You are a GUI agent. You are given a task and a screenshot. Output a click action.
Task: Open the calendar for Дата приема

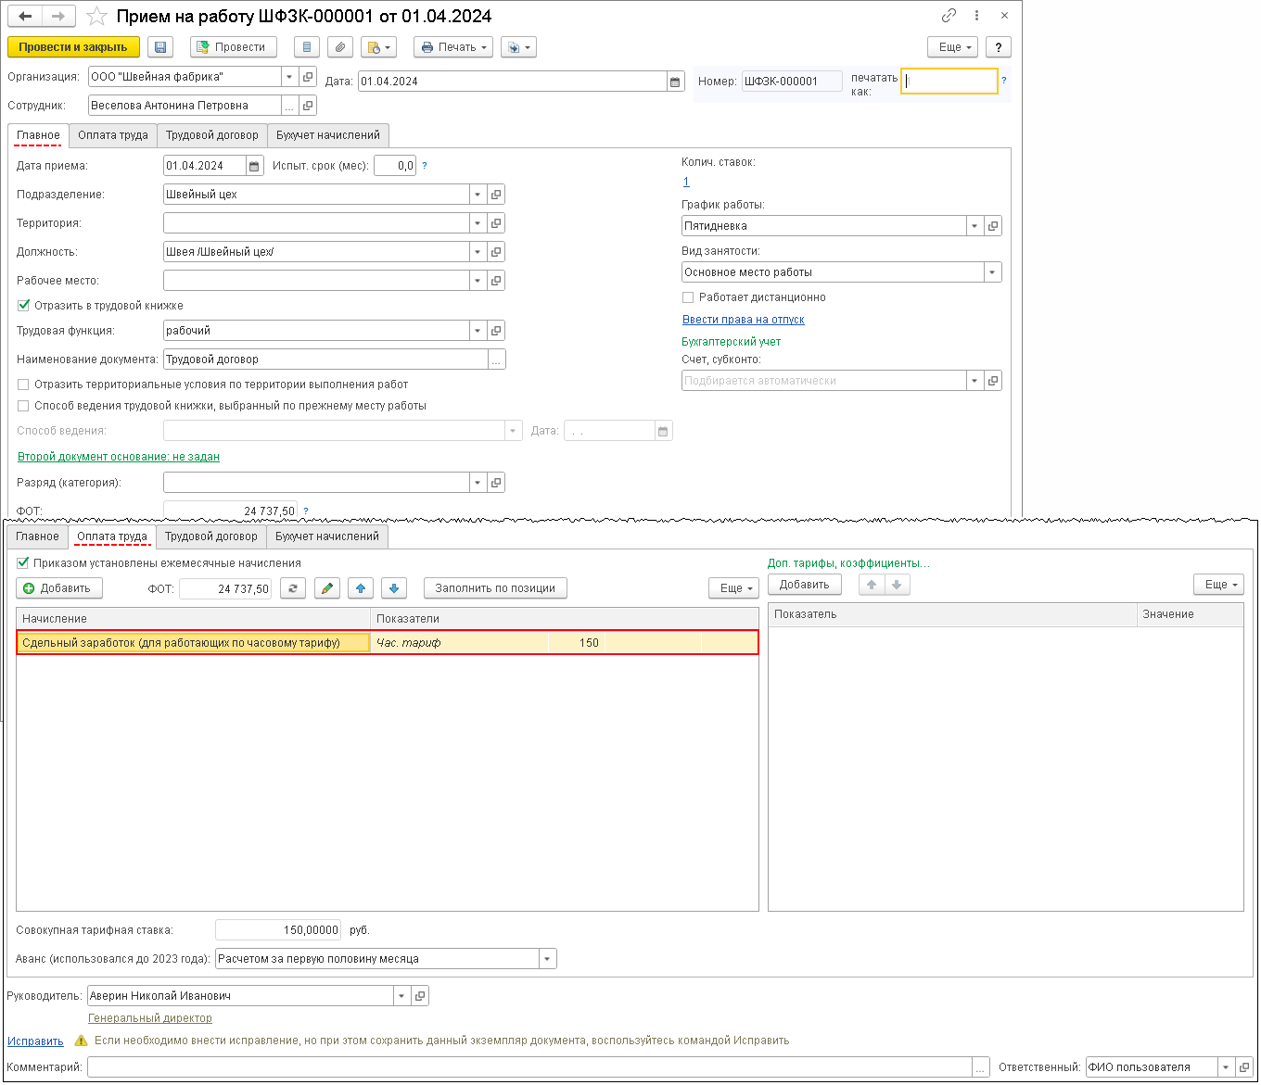tap(254, 166)
